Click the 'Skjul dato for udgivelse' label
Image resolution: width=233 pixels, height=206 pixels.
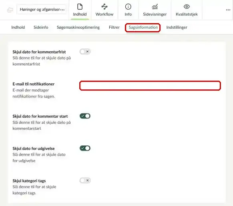click(x=34, y=149)
